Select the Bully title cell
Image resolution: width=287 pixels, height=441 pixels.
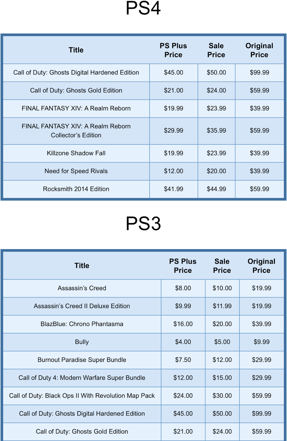pyautogui.click(x=82, y=342)
